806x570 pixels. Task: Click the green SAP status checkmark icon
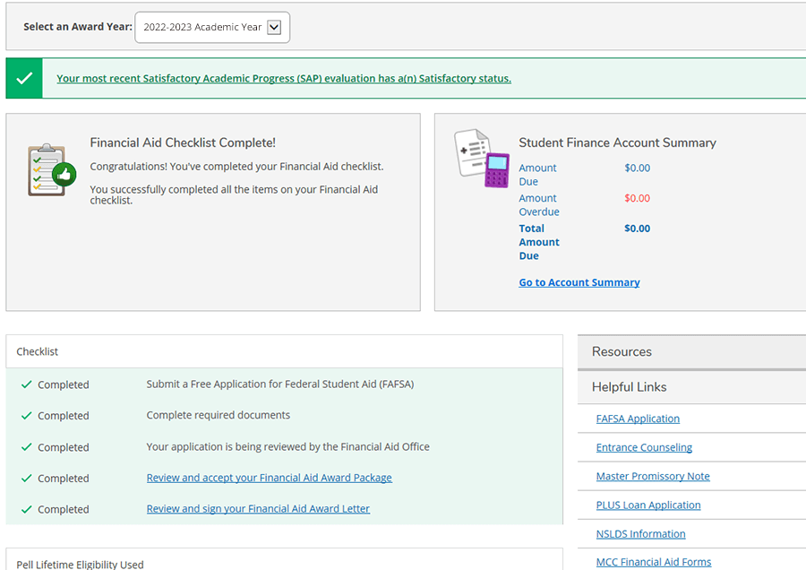click(24, 78)
